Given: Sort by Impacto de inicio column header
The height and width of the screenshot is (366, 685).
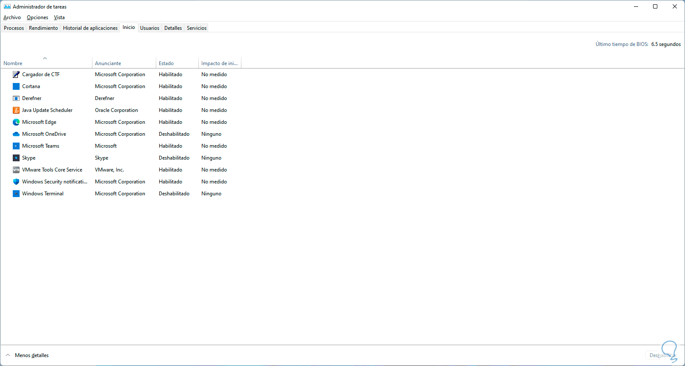Looking at the screenshot, I should [x=220, y=63].
